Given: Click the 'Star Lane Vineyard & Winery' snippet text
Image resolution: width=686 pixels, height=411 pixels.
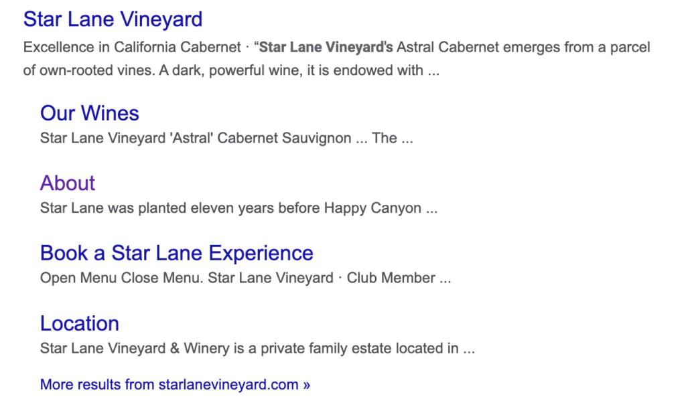Looking at the screenshot, I should pyautogui.click(x=135, y=349).
